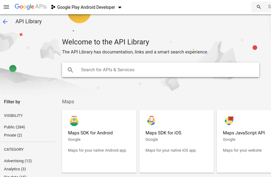
Task: Open the top-right search icon
Action: click(259, 7)
